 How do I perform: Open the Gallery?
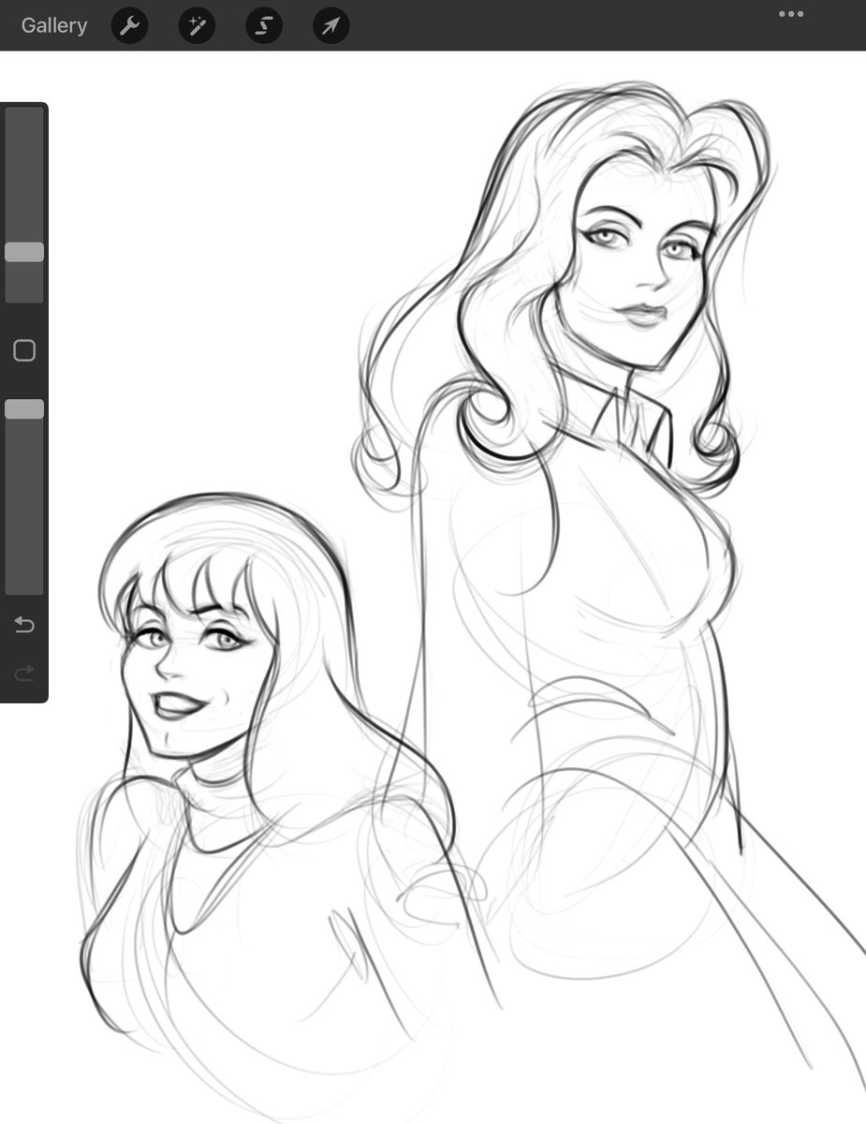coord(54,25)
